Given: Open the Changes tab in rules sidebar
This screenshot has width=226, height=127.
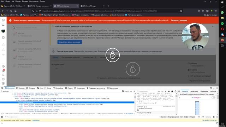Looking at the screenshot, I should [204, 91].
